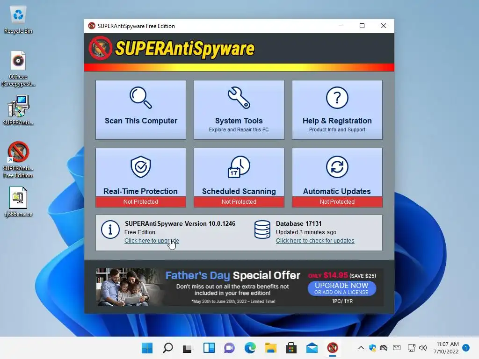Screen dimensions: 479x359
Task: Open File Explorer from taskbar
Action: coord(271,348)
